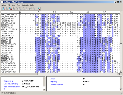This screenshot has width=123, height=95.
Task: Click the blue document open-file toolbar icon
Action: (4, 9)
